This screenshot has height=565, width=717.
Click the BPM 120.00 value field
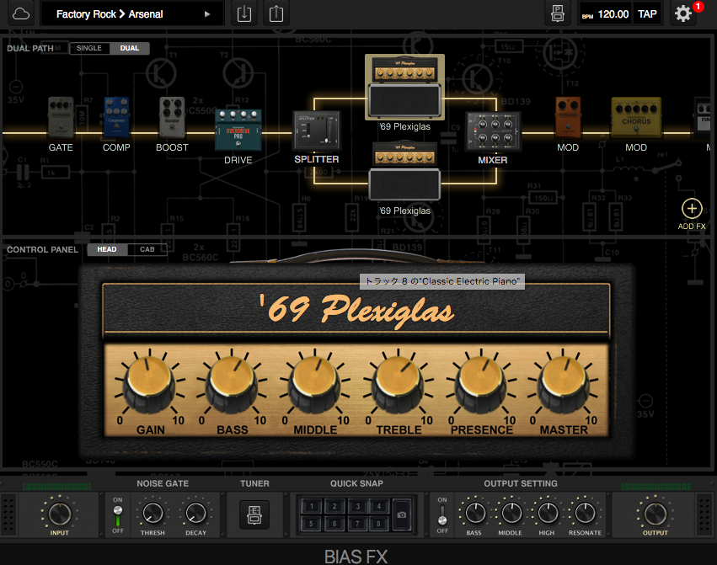[613, 14]
